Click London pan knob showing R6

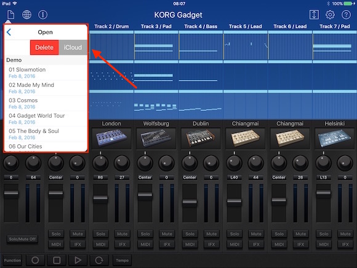(100, 163)
